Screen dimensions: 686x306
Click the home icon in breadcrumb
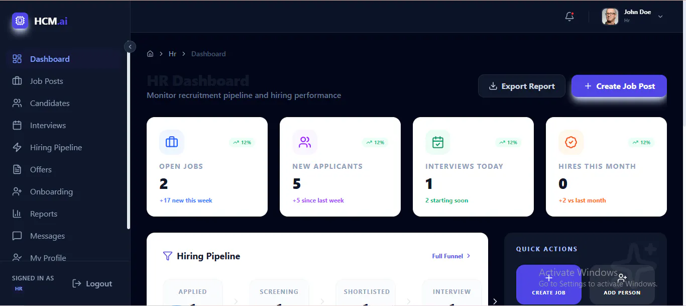pos(150,54)
